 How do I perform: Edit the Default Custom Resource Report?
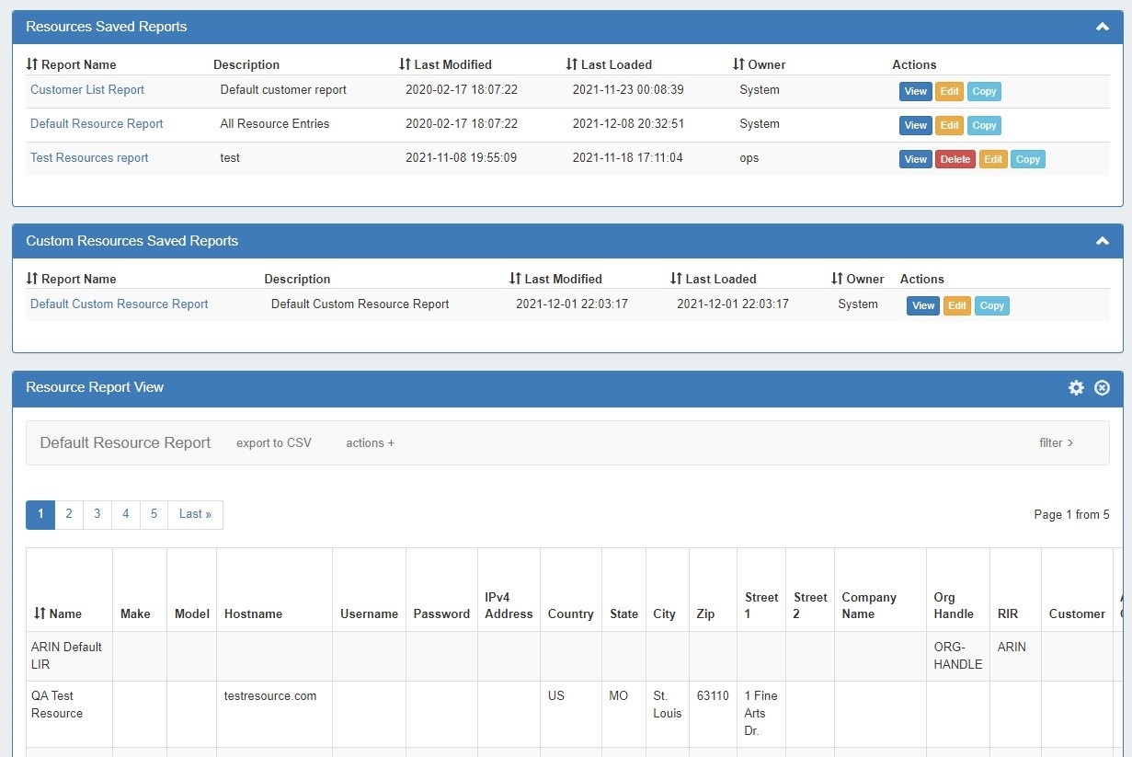[956, 305]
